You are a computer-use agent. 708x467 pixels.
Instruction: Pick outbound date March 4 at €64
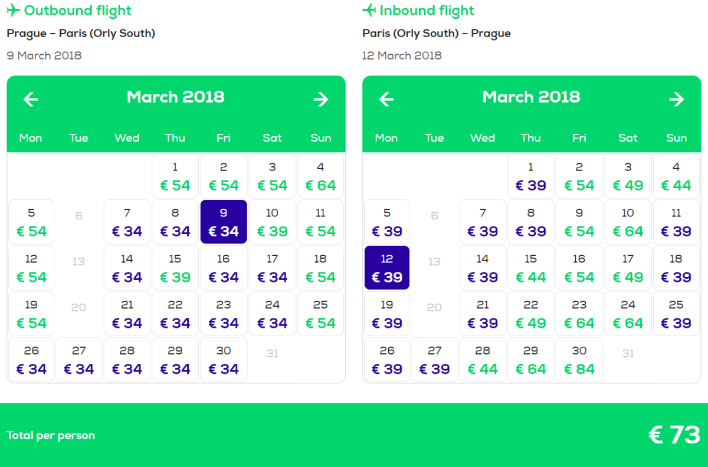pos(320,176)
